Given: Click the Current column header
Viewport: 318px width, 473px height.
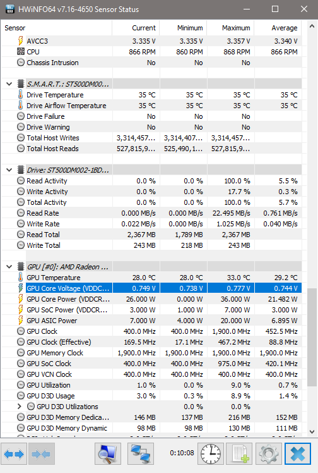Looking at the screenshot, I should [x=136, y=28].
